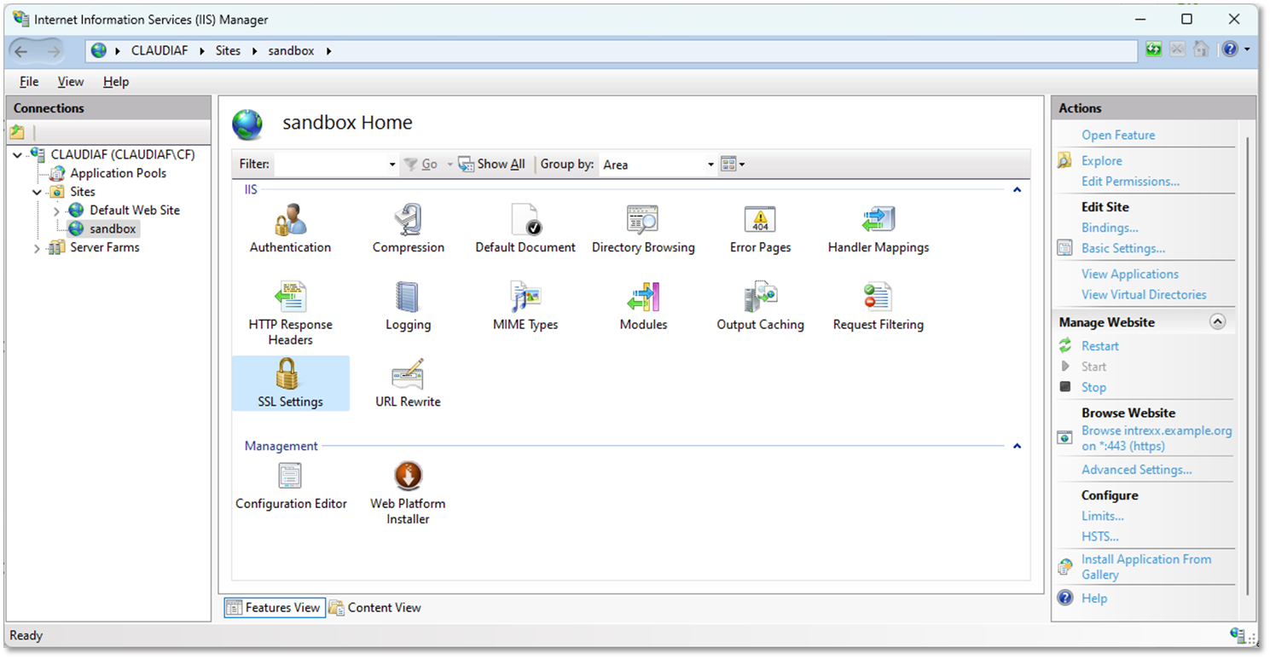Screen dimensions: 1270x659
Task: Open the Error Pages 404 icon
Action: coord(760,221)
